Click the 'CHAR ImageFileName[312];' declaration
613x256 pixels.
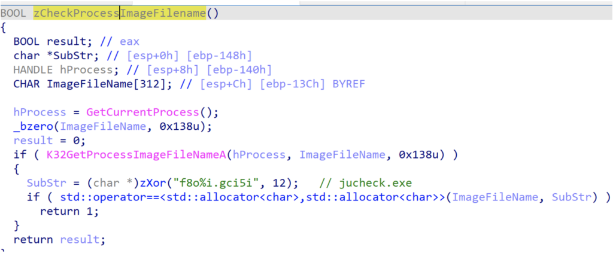coord(93,84)
